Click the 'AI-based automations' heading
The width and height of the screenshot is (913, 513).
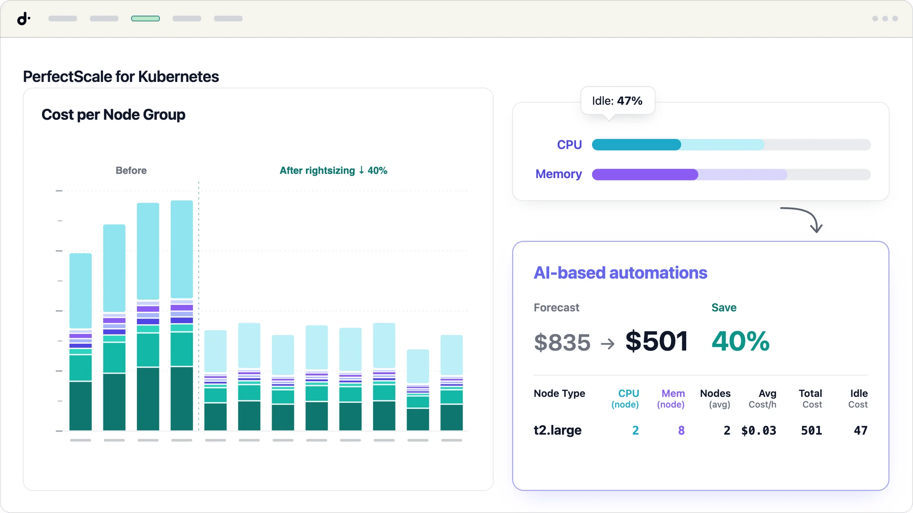(x=621, y=273)
